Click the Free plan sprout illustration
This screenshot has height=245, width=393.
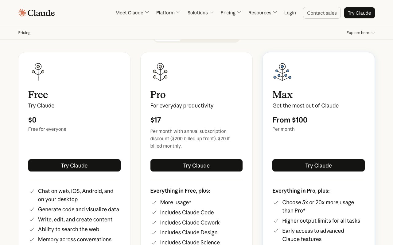point(38,72)
